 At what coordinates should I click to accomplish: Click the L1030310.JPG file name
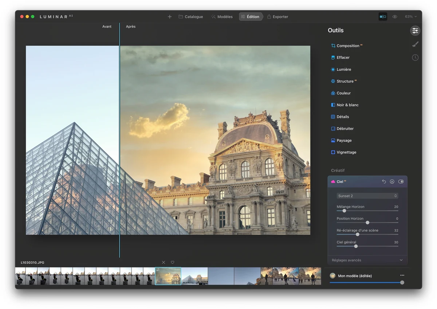[x=32, y=263]
